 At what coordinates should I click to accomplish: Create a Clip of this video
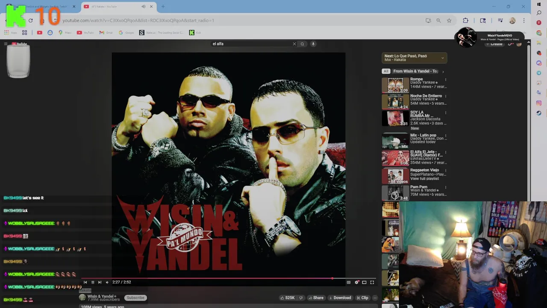coord(362,298)
